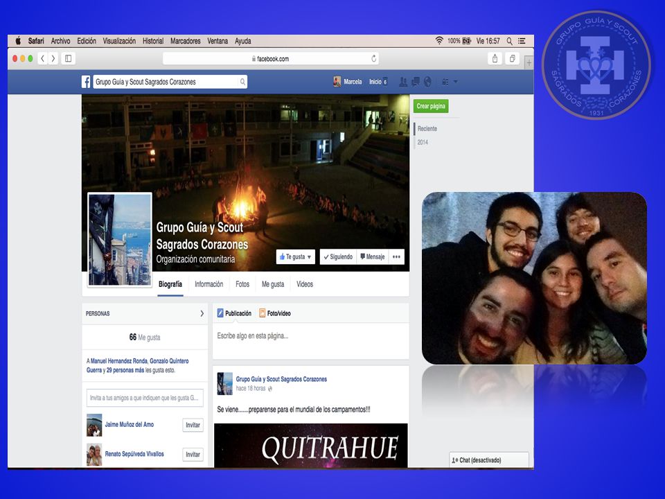
Task: Select the Publicación composer tab
Action: [234, 313]
